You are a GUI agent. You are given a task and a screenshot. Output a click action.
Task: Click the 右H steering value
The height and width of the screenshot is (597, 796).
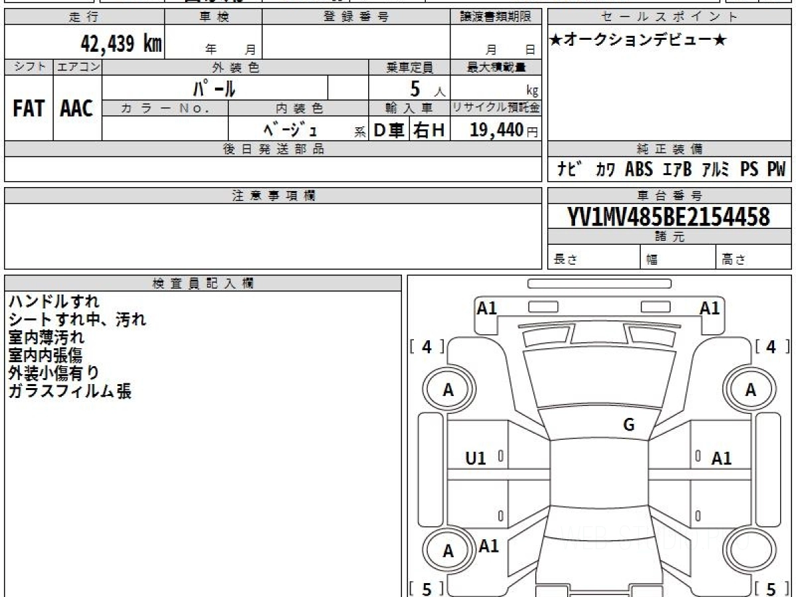[x=429, y=130]
